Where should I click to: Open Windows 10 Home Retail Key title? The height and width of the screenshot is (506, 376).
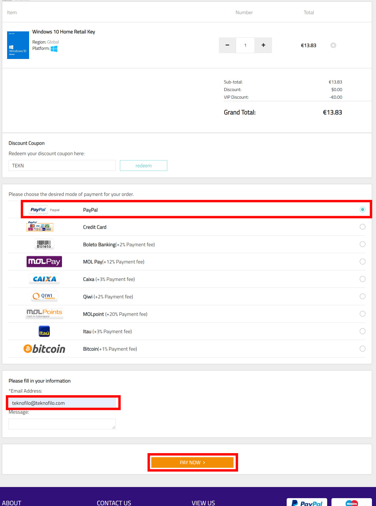click(x=64, y=32)
